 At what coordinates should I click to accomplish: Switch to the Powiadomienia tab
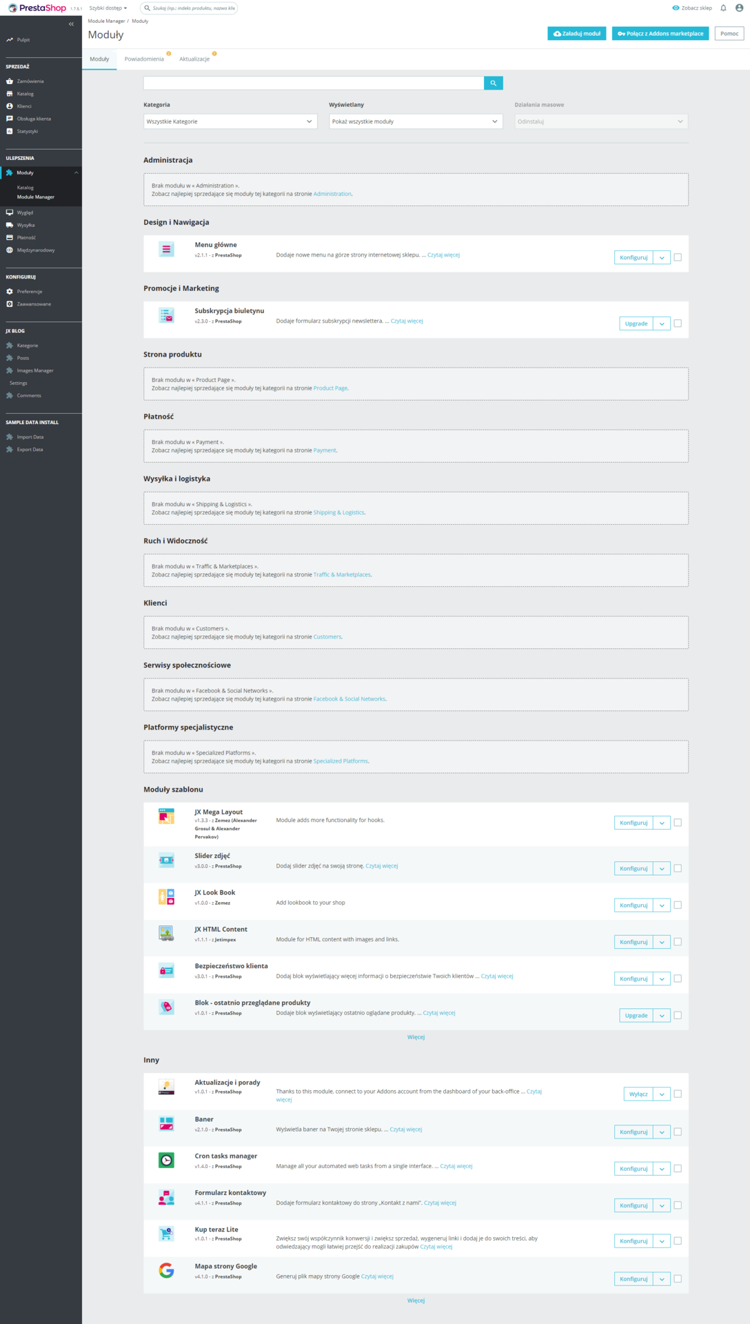[x=144, y=59]
